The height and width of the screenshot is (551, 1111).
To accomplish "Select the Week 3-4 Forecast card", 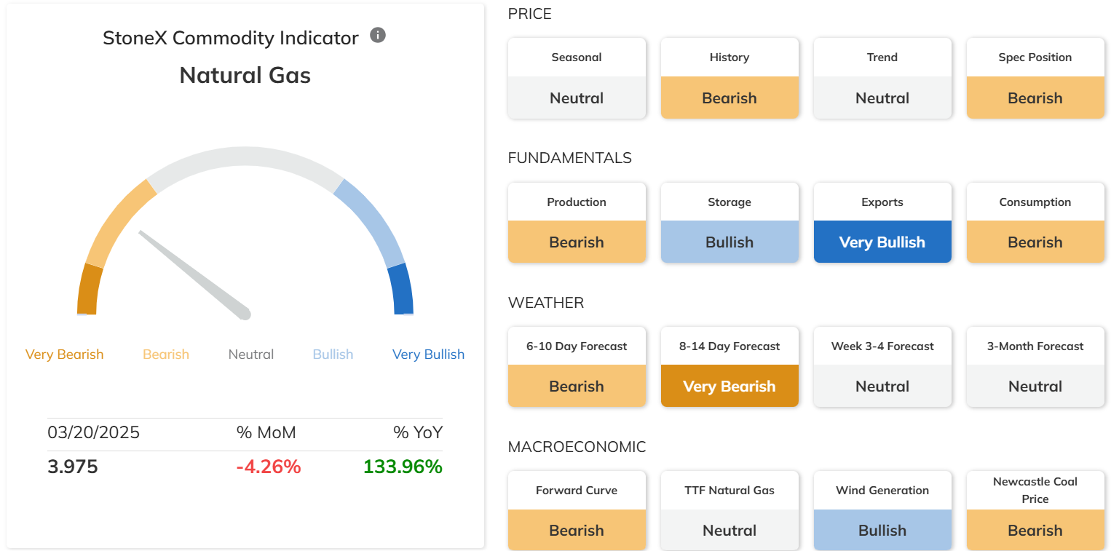I will (882, 367).
